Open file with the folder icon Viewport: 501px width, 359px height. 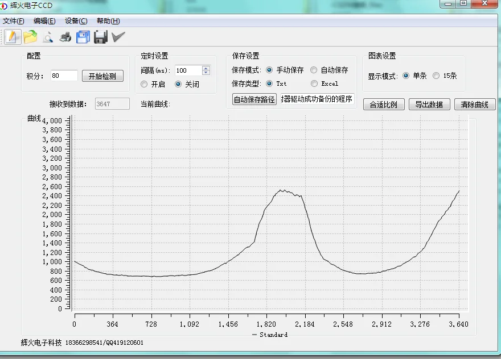[30, 37]
